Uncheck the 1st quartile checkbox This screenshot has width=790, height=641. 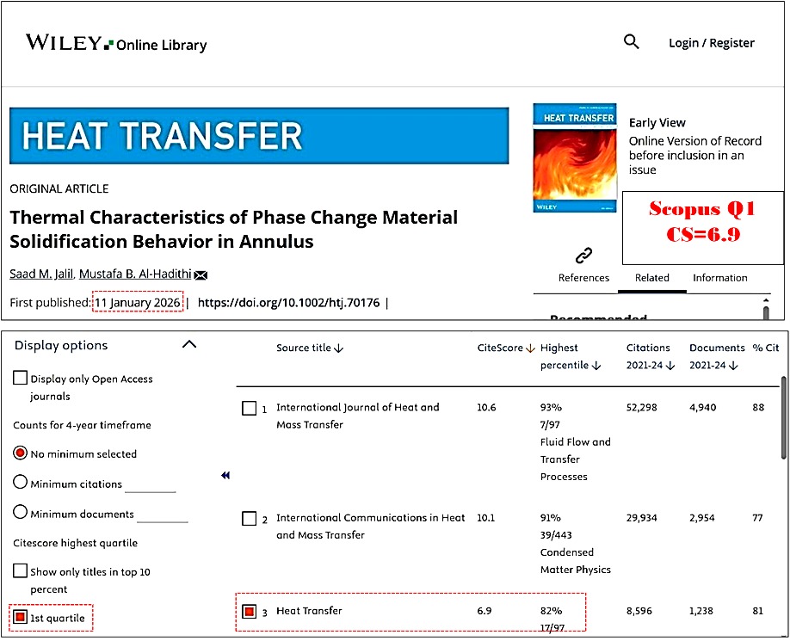click(20, 617)
